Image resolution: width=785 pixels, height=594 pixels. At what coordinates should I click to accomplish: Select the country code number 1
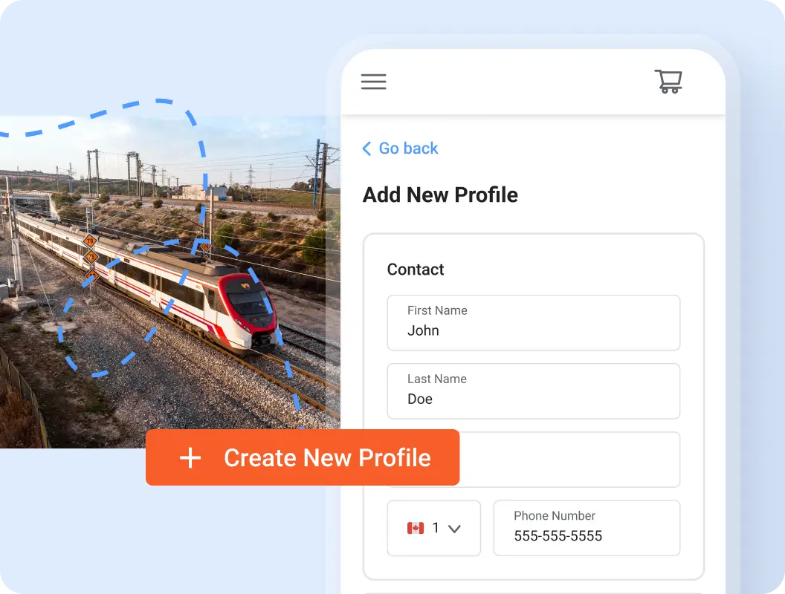pos(436,528)
